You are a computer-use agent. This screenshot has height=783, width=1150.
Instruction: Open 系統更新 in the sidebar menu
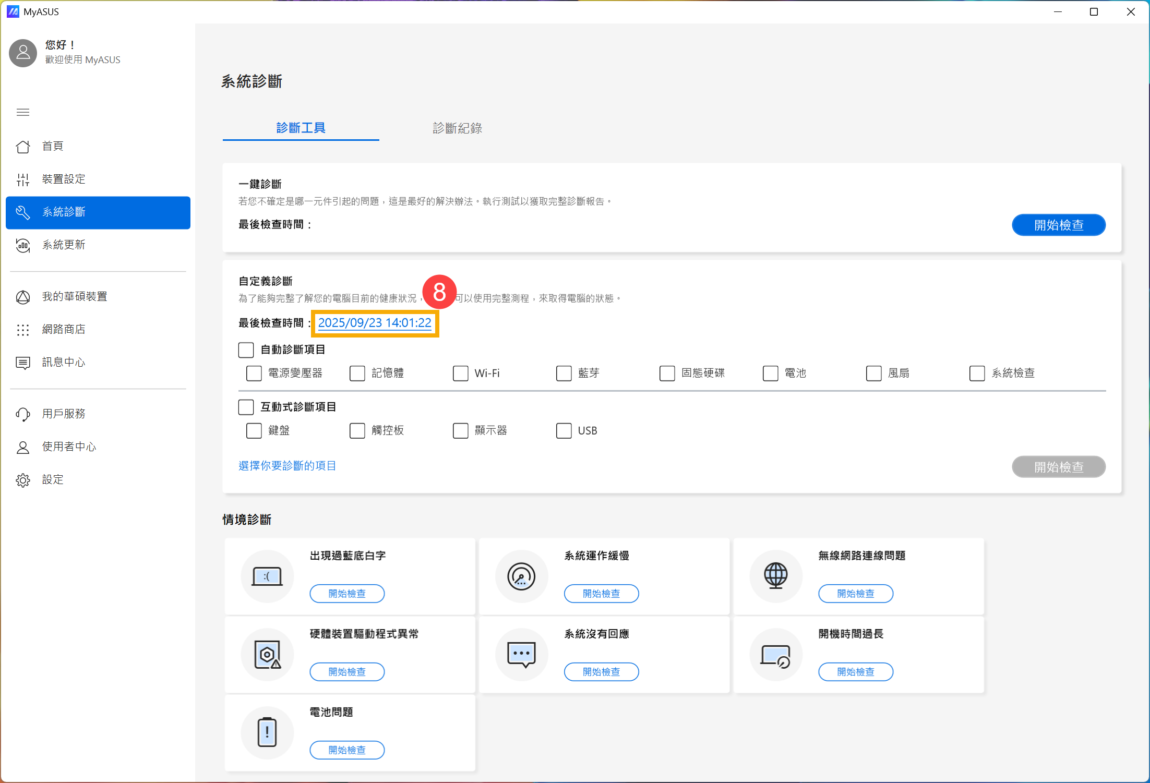pyautogui.click(x=64, y=245)
